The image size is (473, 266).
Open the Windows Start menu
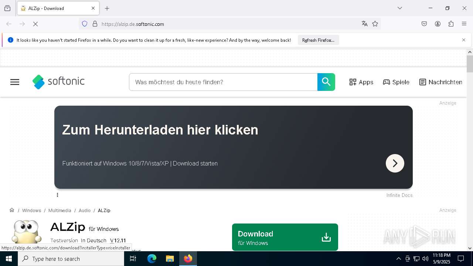pos(9,259)
